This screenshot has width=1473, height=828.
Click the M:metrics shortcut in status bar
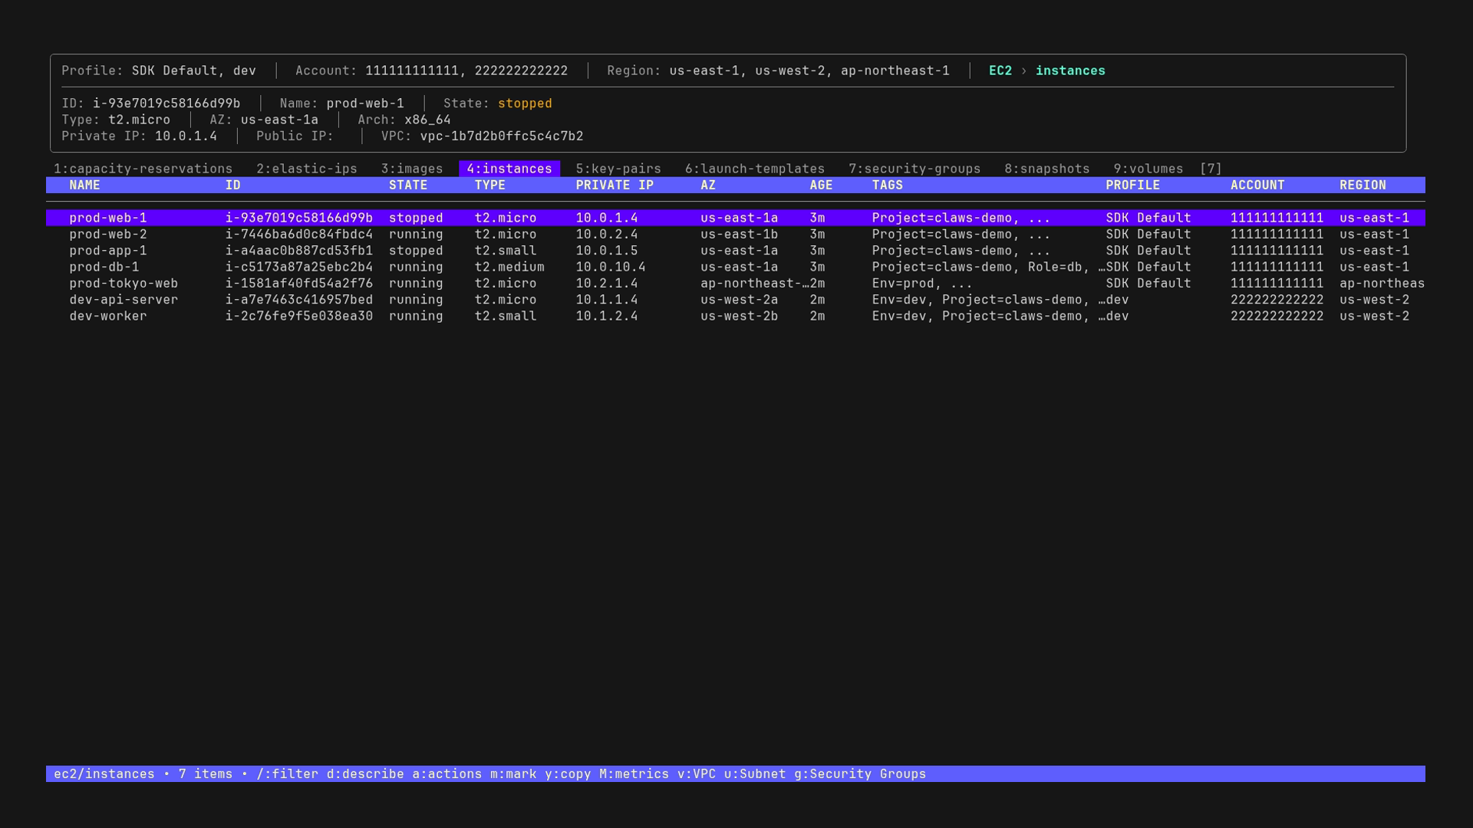click(634, 774)
